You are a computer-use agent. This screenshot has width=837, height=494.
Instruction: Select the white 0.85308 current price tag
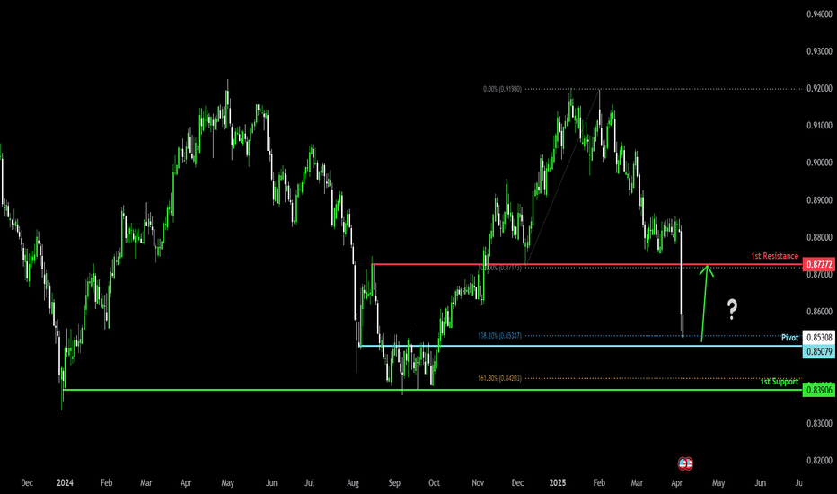tap(819, 338)
